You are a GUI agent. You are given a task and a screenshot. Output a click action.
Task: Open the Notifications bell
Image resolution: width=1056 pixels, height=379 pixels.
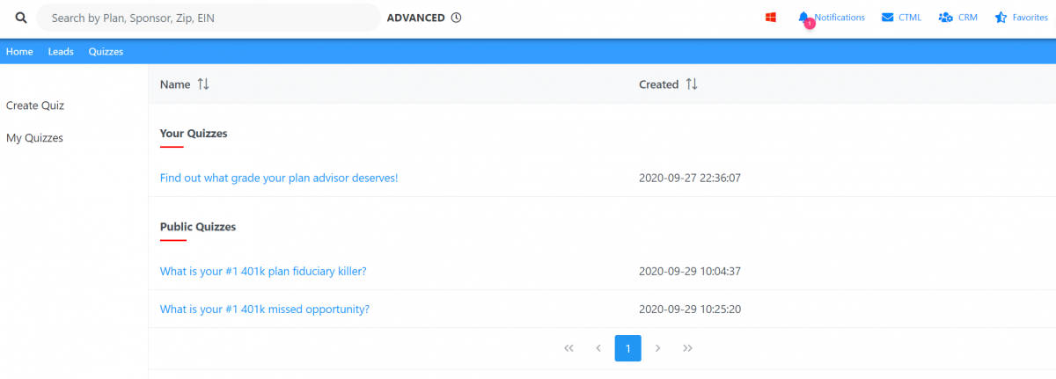click(x=803, y=18)
